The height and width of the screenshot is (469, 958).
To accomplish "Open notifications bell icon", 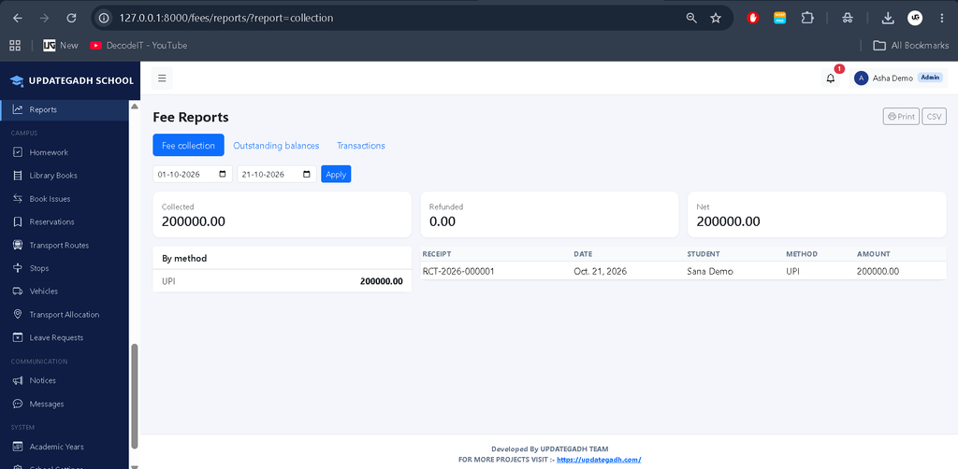I will tap(831, 78).
